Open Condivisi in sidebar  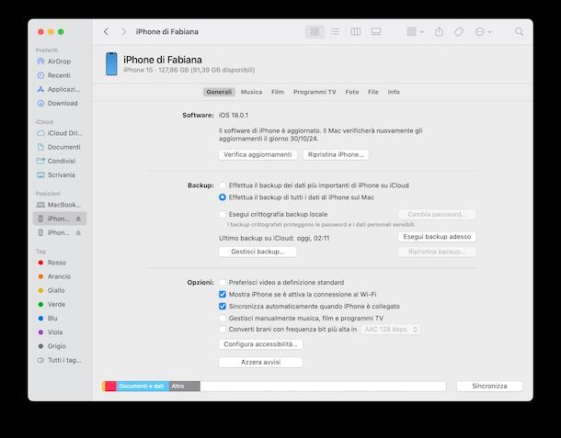coord(56,161)
